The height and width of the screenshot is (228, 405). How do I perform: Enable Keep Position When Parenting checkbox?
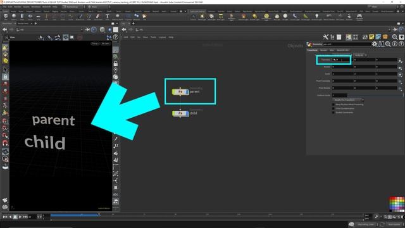point(333,104)
